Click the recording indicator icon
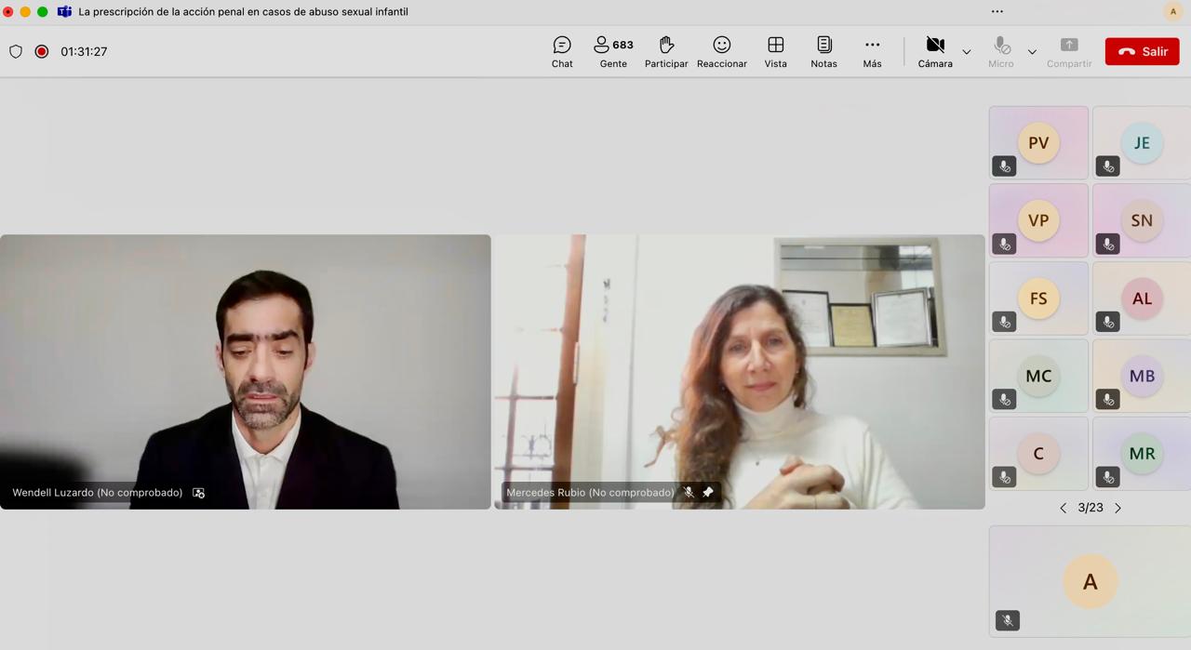Image resolution: width=1191 pixels, height=650 pixels. point(42,52)
